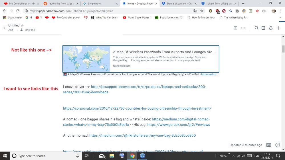Close the Home – Dropbox Paper tab
The width and height of the screenshot is (285, 160).
[x=156, y=3]
